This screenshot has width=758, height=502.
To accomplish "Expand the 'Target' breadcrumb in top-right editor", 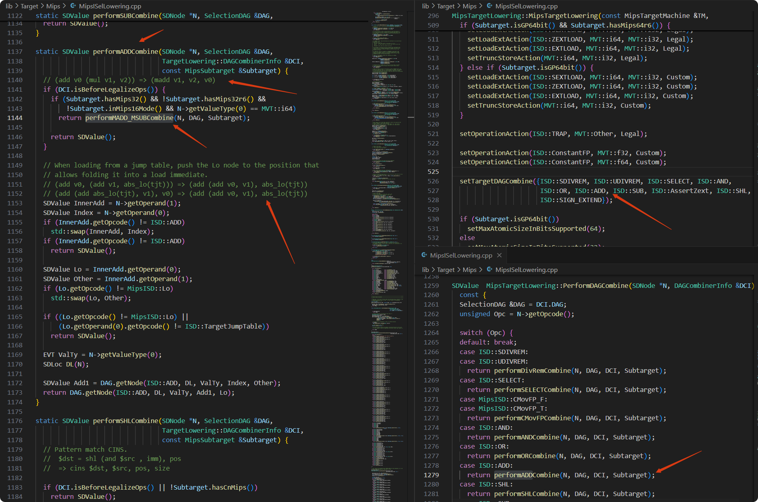I will [446, 6].
